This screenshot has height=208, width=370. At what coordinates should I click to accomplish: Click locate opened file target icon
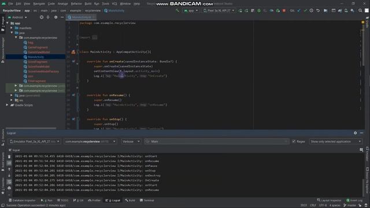[42, 17]
